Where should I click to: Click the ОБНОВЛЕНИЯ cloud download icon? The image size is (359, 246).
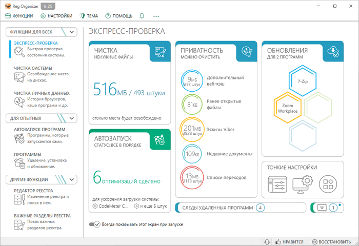(333, 51)
